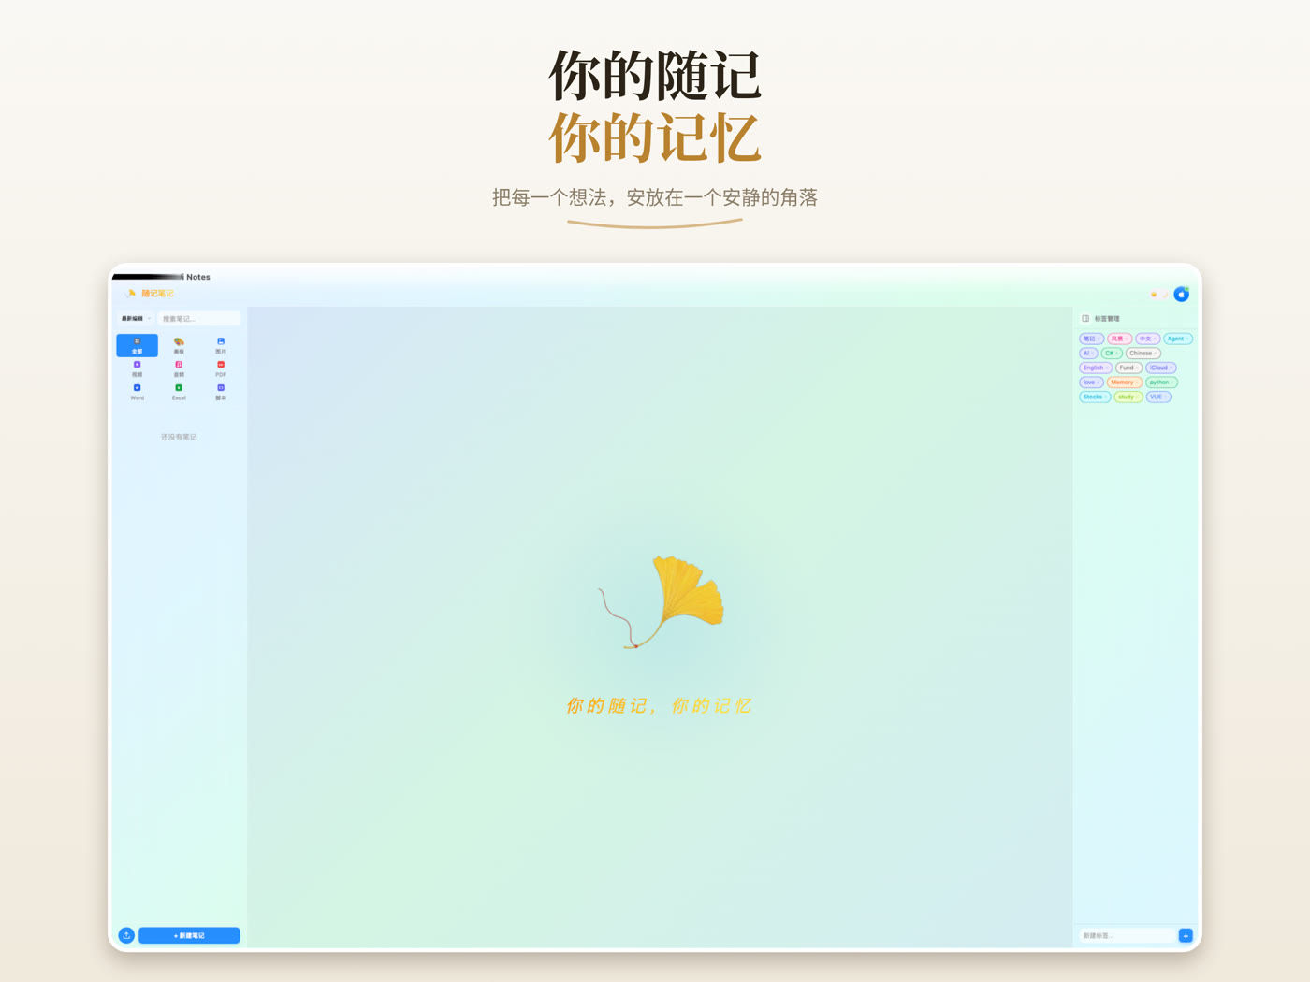Filter notes by PDF type
Image resolution: width=1310 pixels, height=982 pixels.
click(x=221, y=368)
